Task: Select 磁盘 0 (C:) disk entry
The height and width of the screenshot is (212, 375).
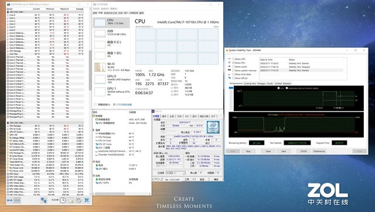Action: click(112, 44)
